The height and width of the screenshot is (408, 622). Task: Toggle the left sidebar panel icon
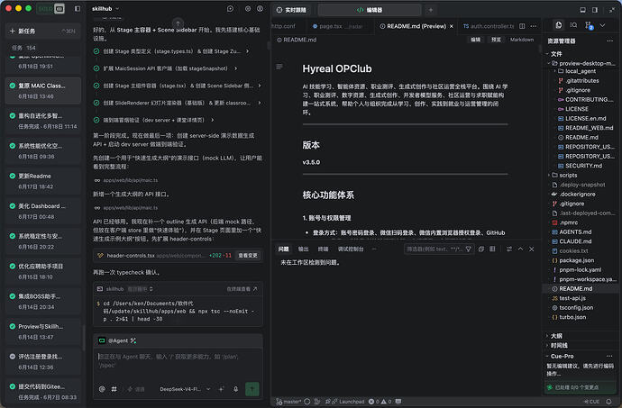point(78,8)
